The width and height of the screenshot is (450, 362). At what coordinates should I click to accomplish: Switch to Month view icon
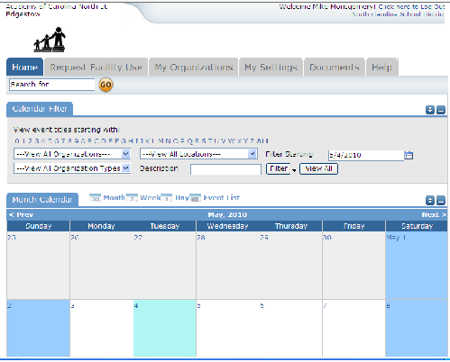(x=96, y=198)
